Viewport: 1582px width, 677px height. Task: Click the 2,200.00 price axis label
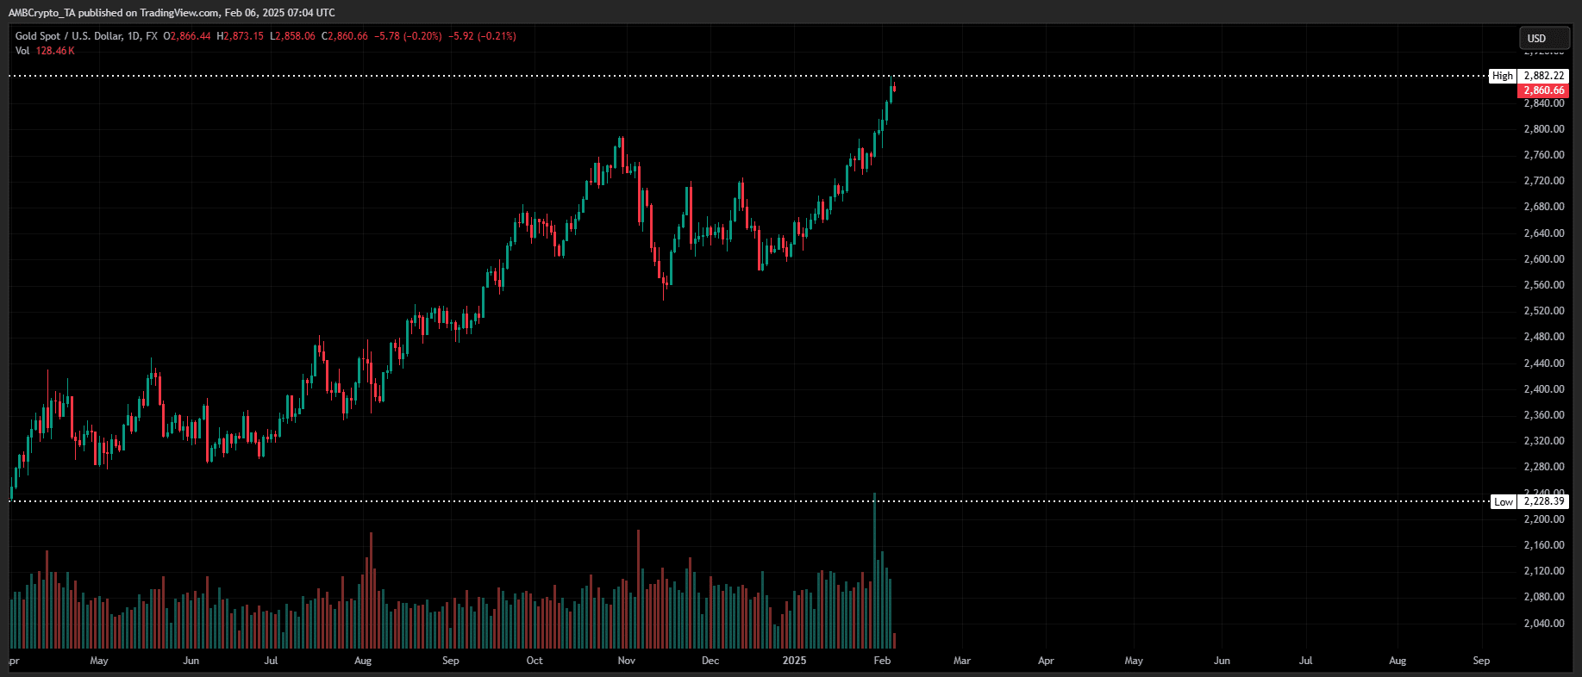click(1543, 519)
